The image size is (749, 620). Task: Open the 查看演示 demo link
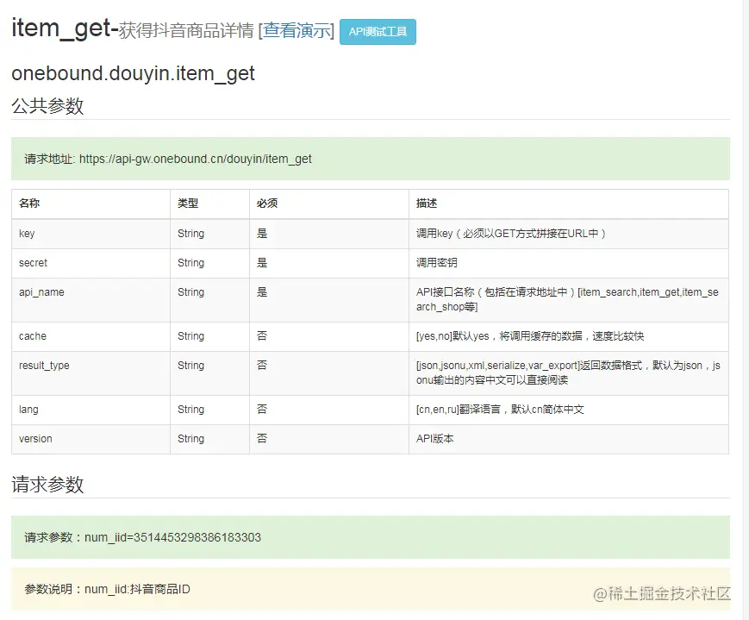296,30
